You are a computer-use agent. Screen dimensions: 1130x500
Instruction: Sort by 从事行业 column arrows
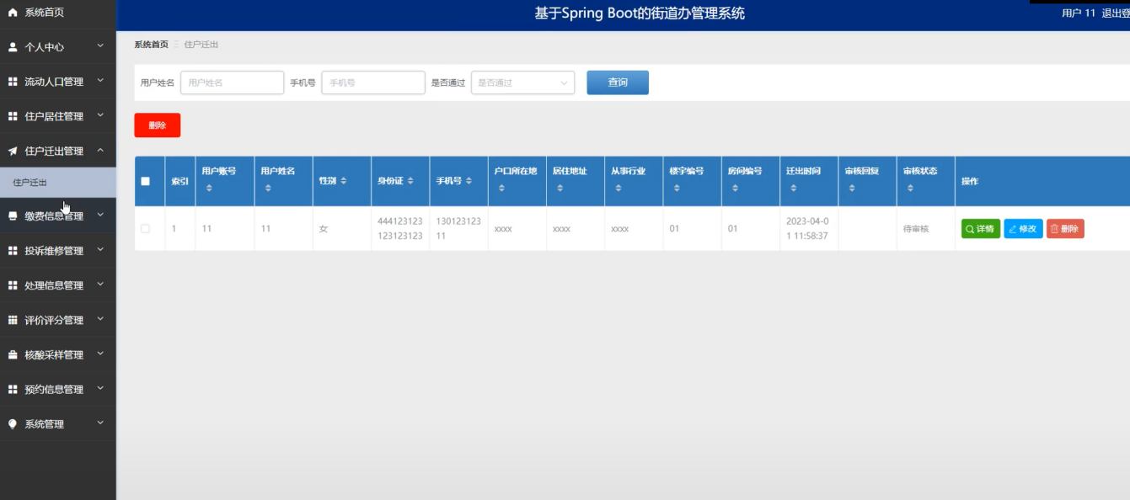[x=619, y=189]
